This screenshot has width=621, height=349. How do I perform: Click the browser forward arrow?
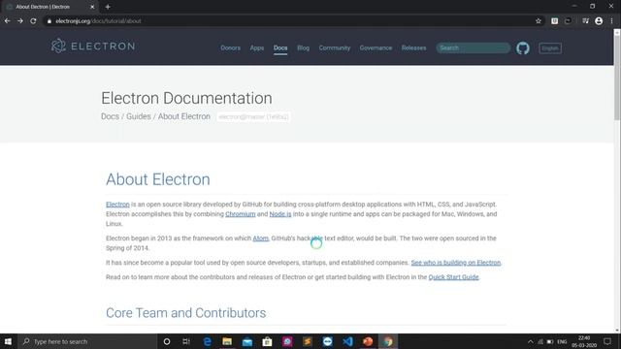[20, 21]
